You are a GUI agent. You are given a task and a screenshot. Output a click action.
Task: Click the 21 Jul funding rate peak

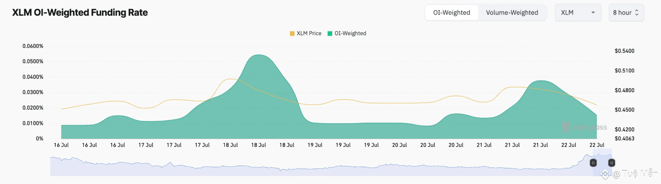point(541,81)
